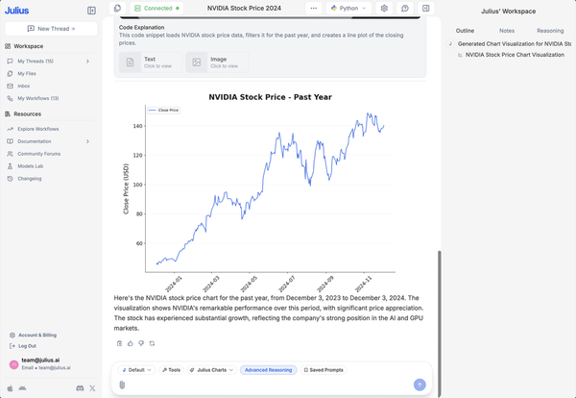The height and width of the screenshot is (398, 576).
Task: Open the Python language dropdown
Action: point(348,8)
